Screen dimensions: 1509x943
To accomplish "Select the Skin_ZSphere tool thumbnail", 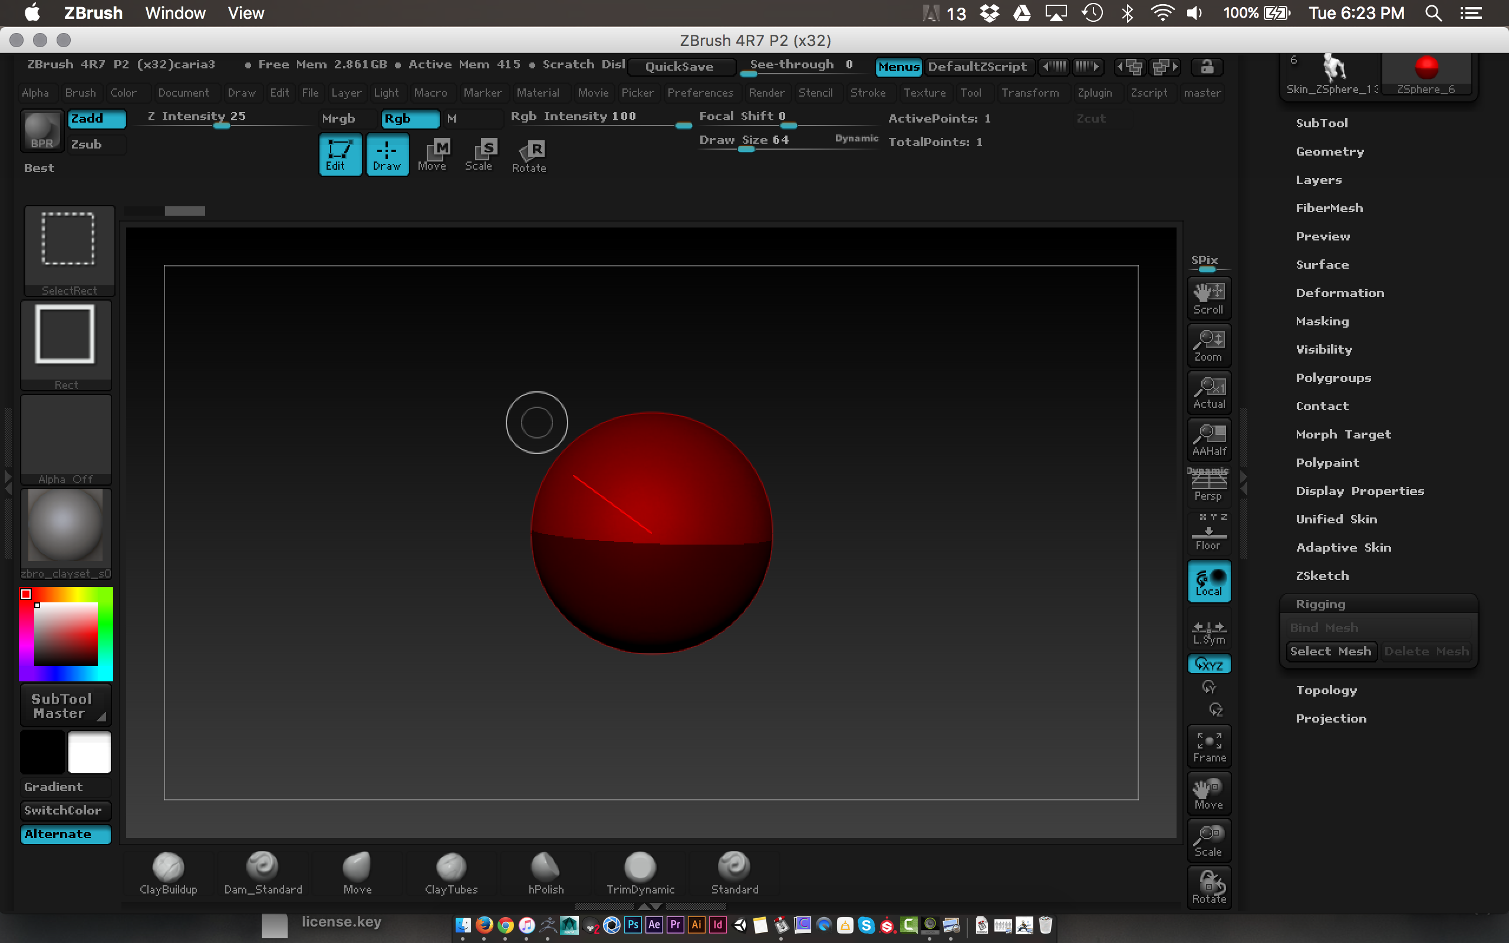I will pos(1333,74).
